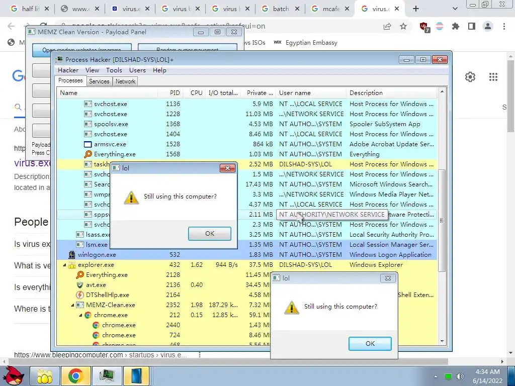The width and height of the screenshot is (515, 386).
Task: Click the explorer.exe process icon
Action: pyautogui.click(x=71, y=265)
